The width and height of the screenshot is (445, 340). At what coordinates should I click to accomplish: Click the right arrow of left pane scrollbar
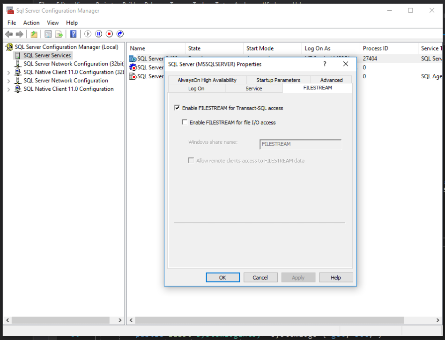tap(120, 320)
